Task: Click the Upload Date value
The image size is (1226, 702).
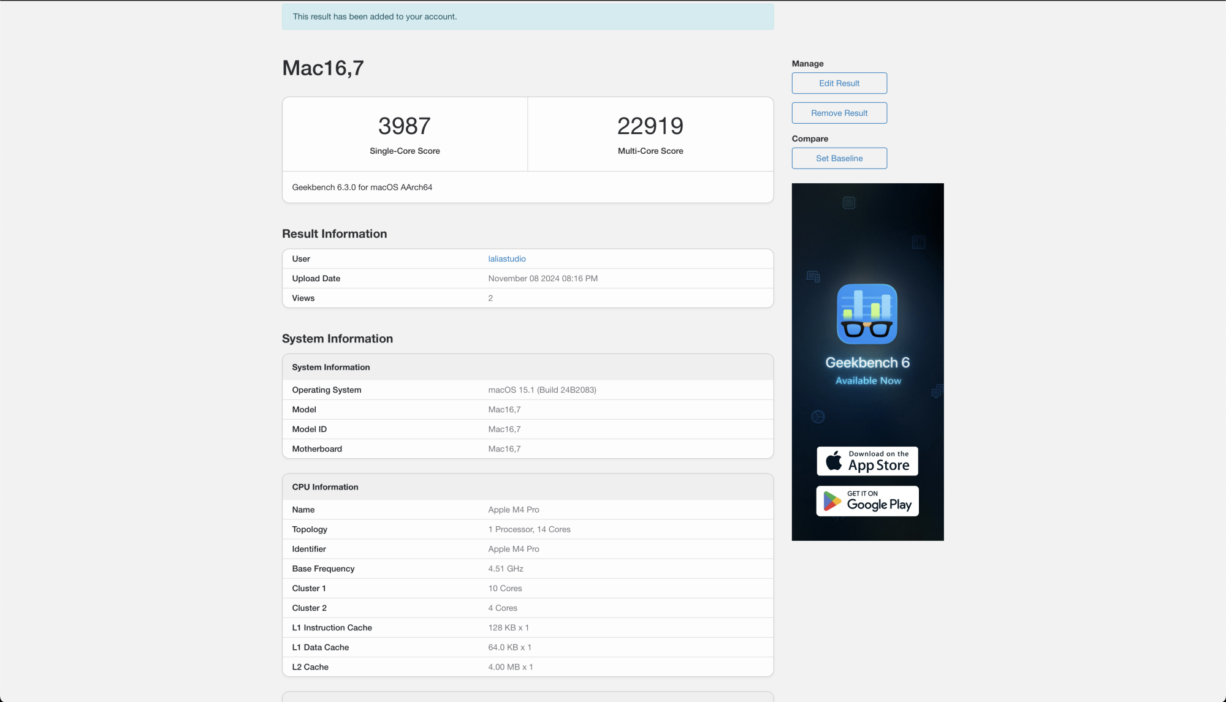Action: pos(543,279)
